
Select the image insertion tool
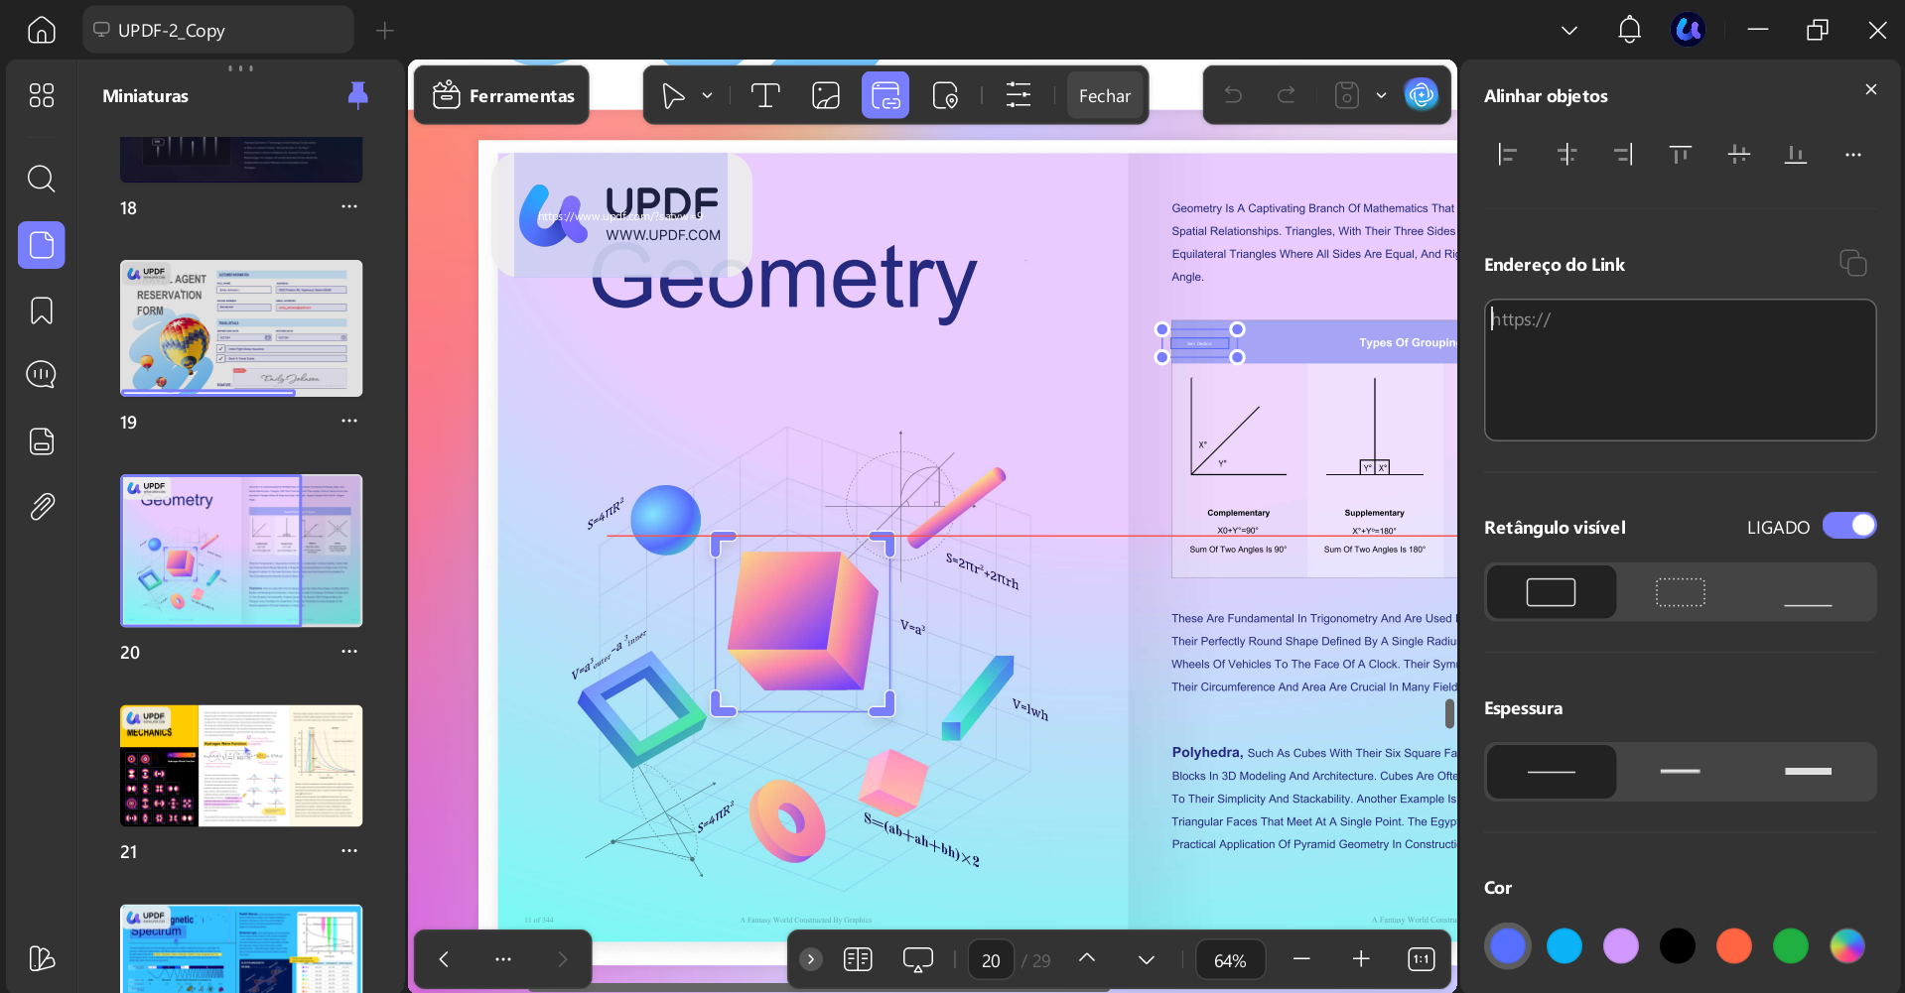825,94
